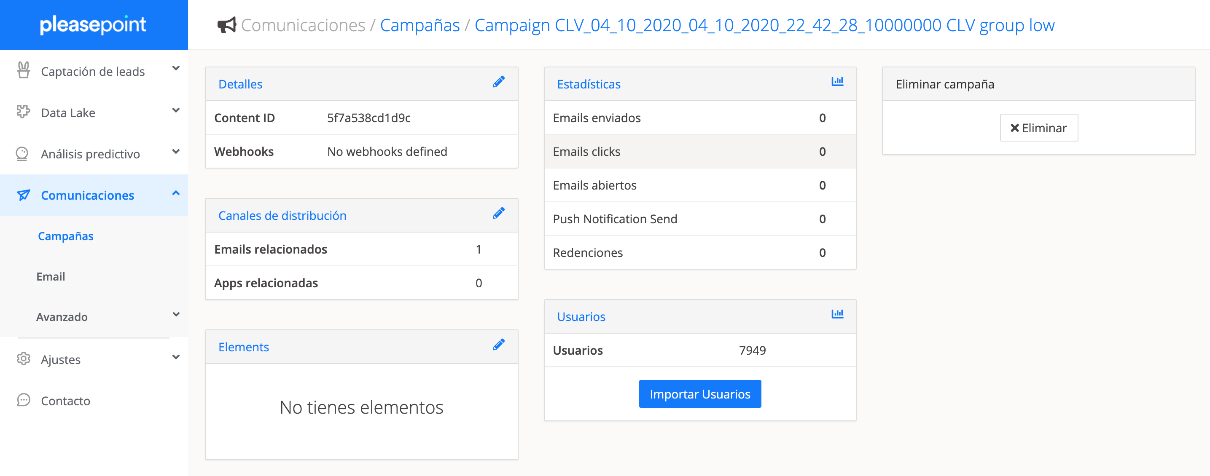Edit Canales de distribución with pencil icon

pos(498,214)
